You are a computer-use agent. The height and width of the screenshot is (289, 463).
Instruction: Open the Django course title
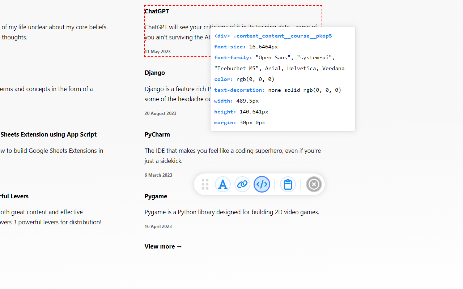154,73
